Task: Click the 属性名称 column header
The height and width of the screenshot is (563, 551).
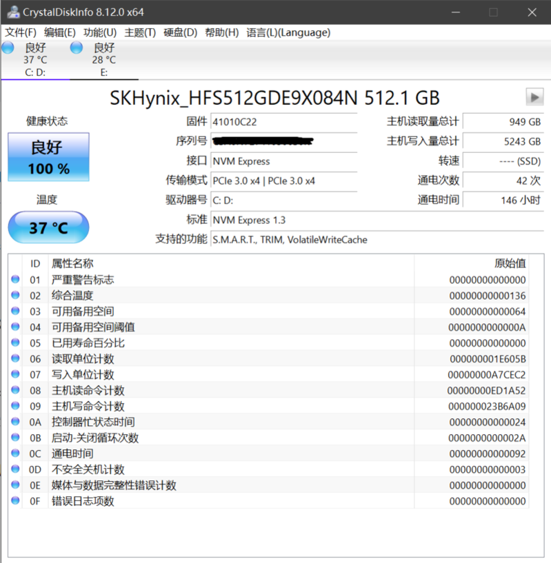Action: point(72,263)
